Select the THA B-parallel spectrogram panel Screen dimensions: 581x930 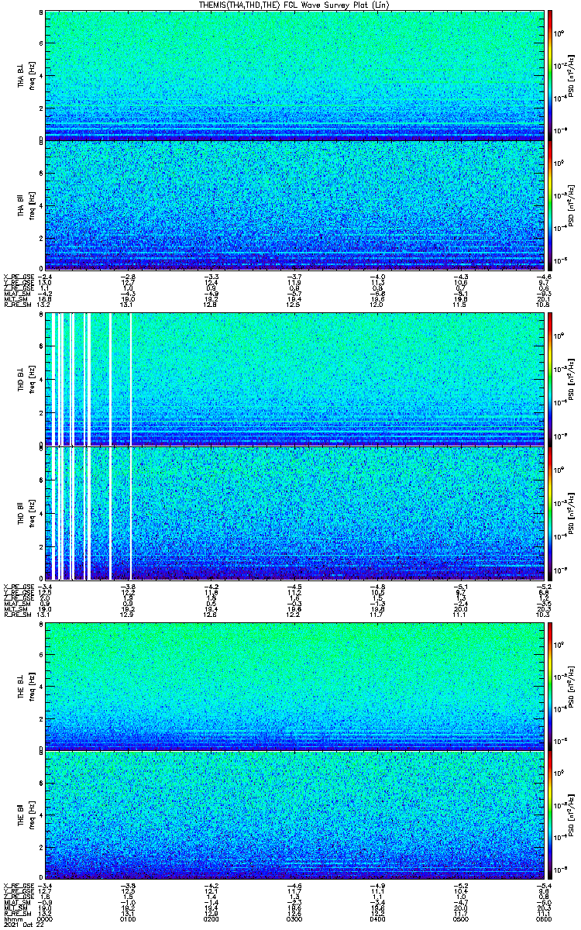coord(294,205)
